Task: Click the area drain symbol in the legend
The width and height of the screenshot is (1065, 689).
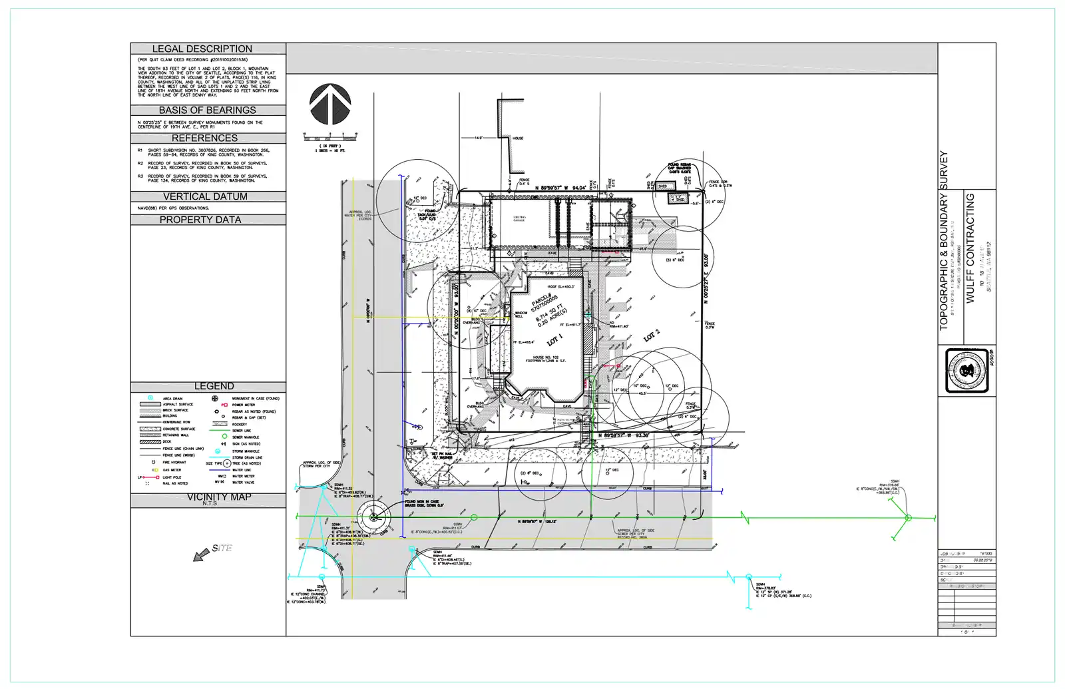Action: pos(150,397)
